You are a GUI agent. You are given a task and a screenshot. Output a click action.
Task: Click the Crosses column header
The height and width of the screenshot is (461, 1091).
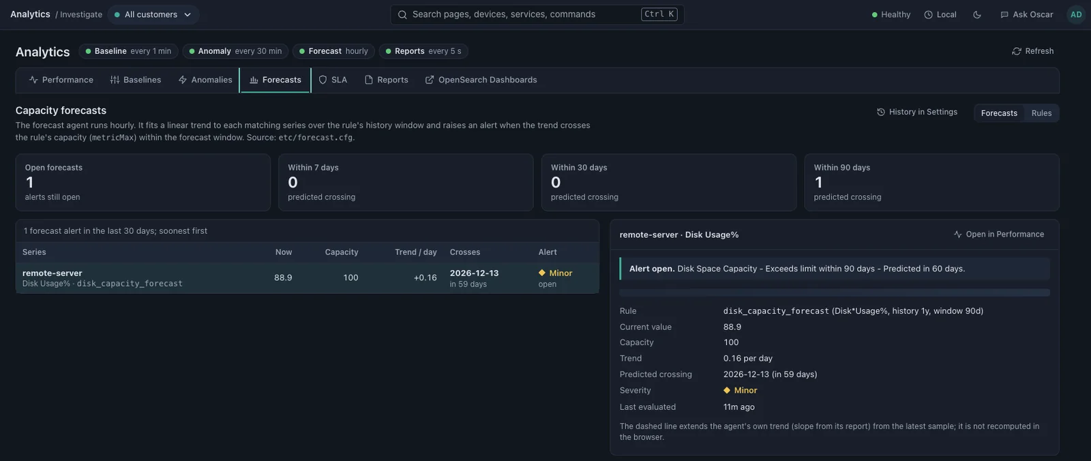coord(465,252)
